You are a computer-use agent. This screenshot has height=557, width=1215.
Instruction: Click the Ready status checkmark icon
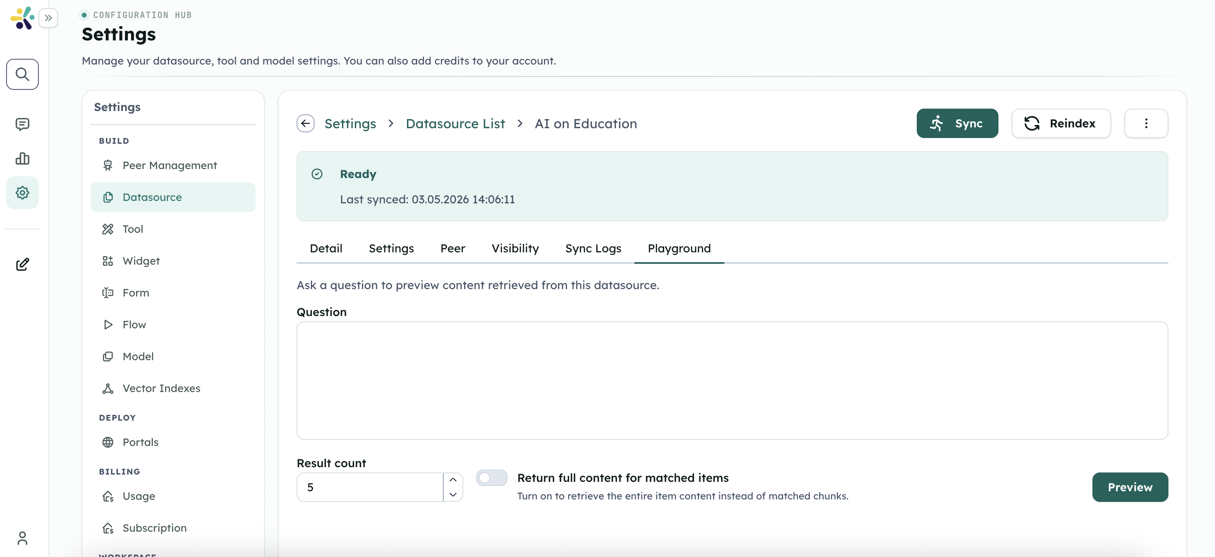click(317, 174)
